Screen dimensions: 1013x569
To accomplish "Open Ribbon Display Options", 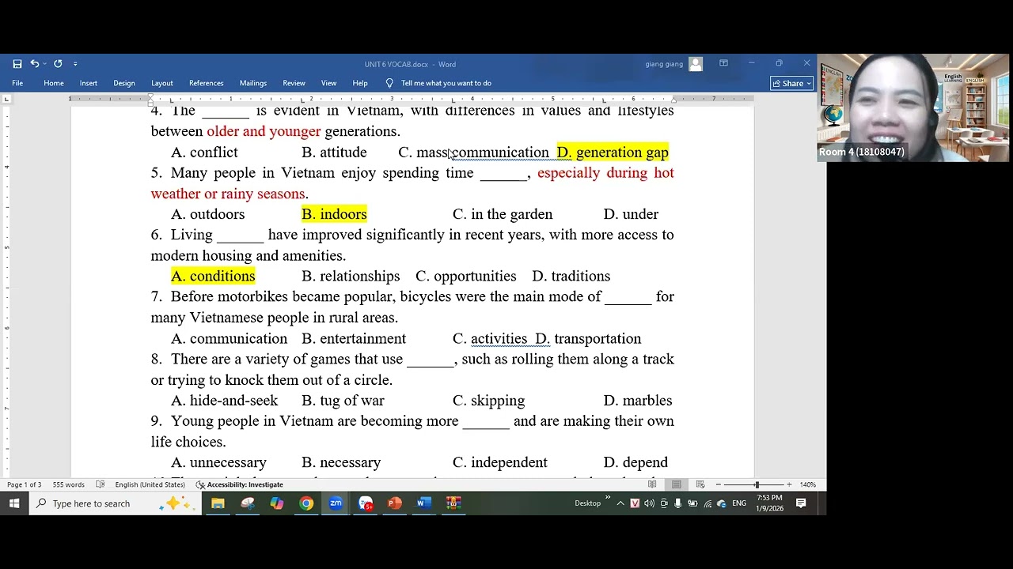I will (723, 63).
